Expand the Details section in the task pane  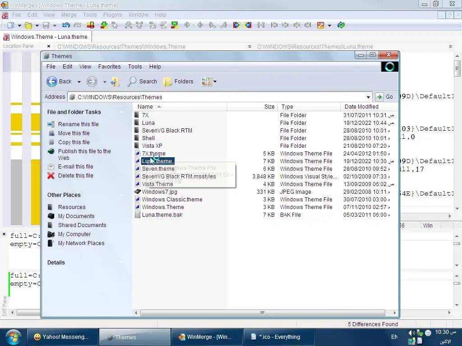tap(121, 263)
